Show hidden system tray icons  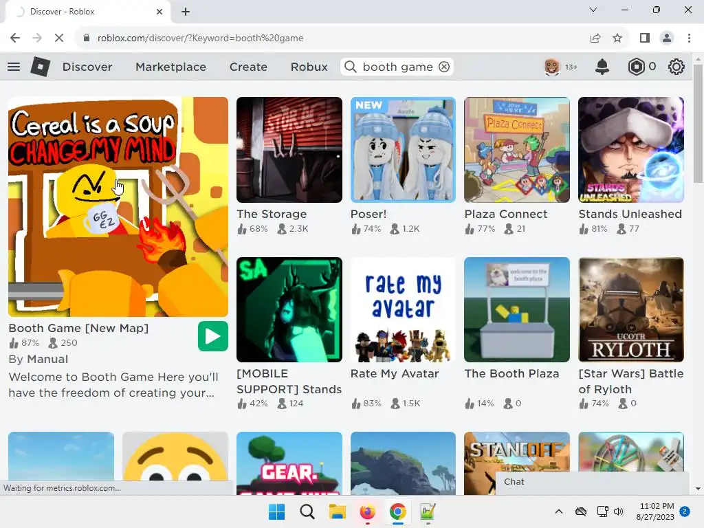point(559,511)
